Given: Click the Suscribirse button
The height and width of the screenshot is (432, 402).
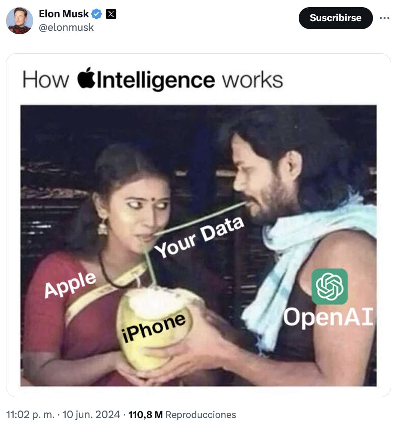Looking at the screenshot, I should [x=335, y=18].
